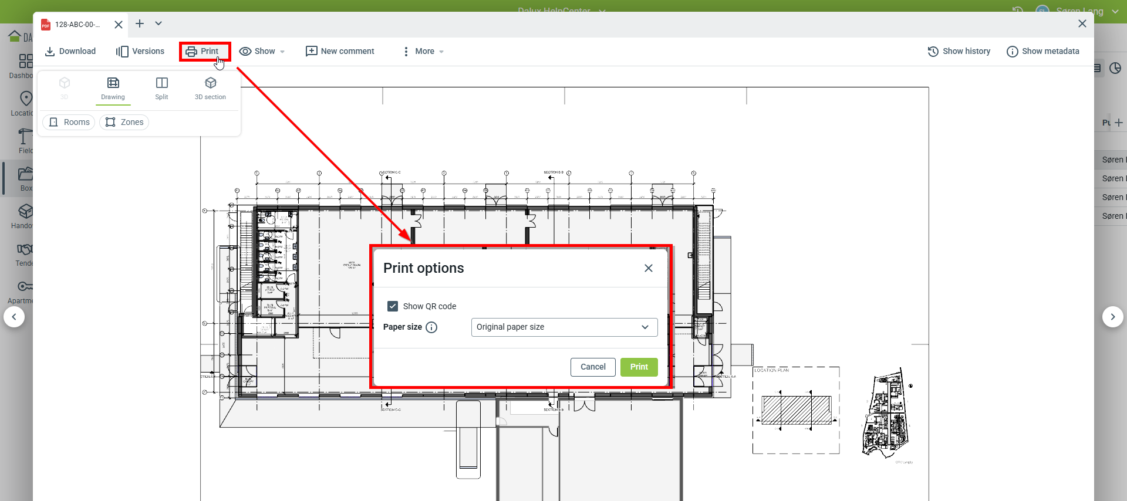Screen dimensions: 1127x501
Task: Click the Print toolbar button
Action: [203, 52]
